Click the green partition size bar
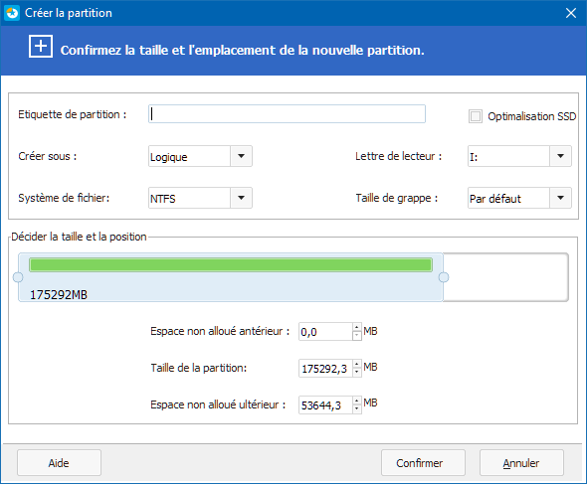The image size is (587, 484). click(231, 264)
